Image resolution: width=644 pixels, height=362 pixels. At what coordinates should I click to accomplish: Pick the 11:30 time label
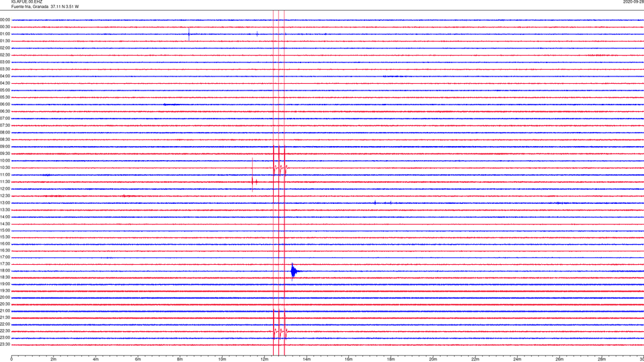5,182
